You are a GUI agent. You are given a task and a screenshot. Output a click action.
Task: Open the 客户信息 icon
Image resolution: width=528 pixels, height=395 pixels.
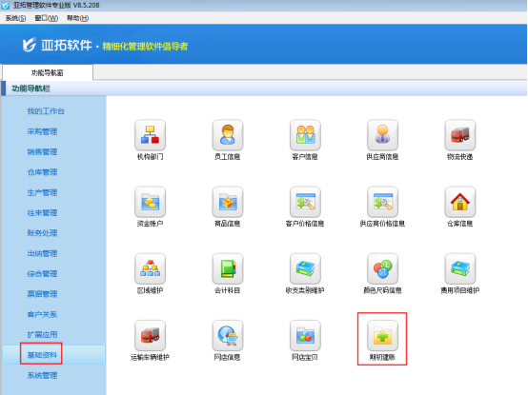tap(305, 135)
